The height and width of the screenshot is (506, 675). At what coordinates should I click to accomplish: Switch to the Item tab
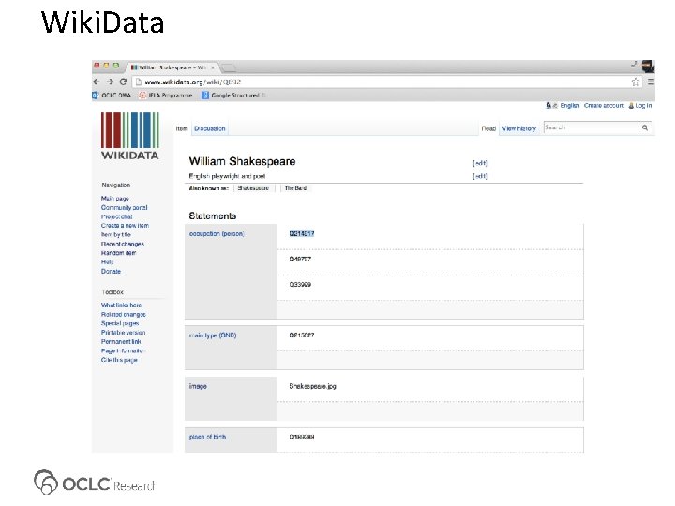182,128
